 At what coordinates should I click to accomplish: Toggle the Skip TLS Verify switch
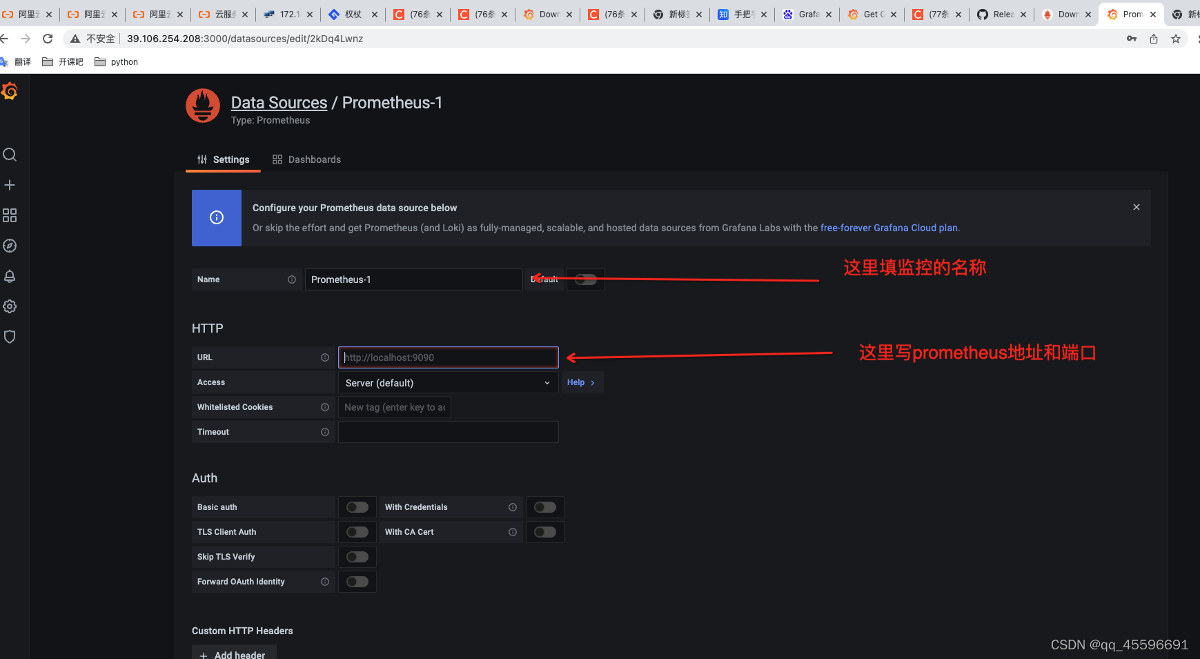[x=357, y=557]
